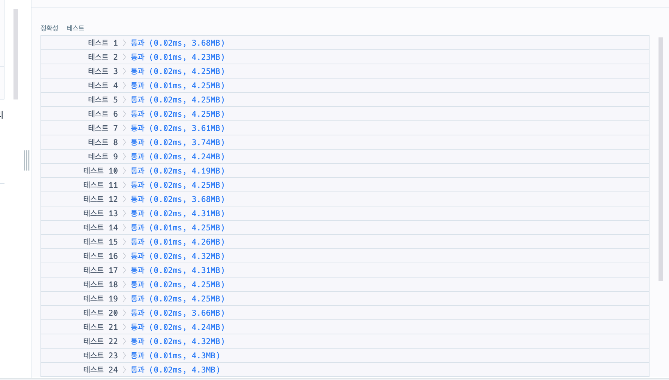The width and height of the screenshot is (669, 380).
Task: Click test 8 result 통과 (0.02ms, 3.74MB)
Action: click(178, 142)
